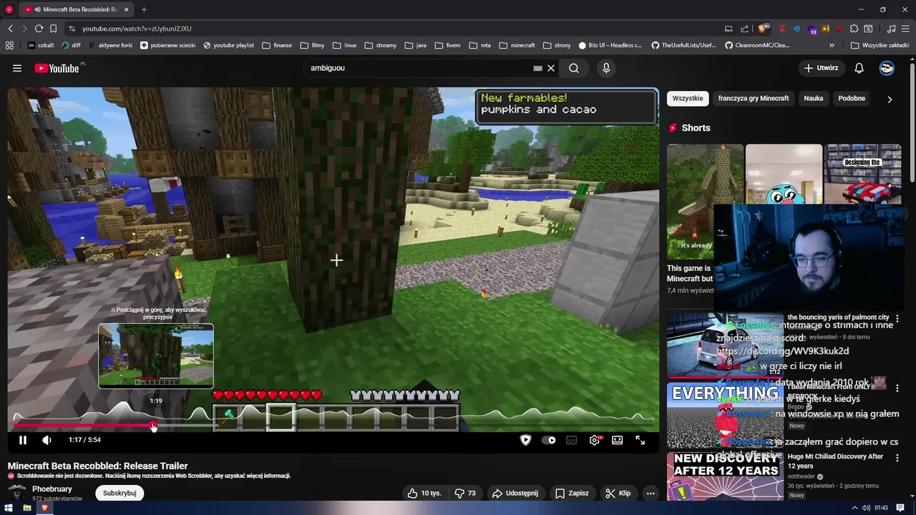The width and height of the screenshot is (916, 515).
Task: Click the system tray volume icon
Action: click(866, 508)
